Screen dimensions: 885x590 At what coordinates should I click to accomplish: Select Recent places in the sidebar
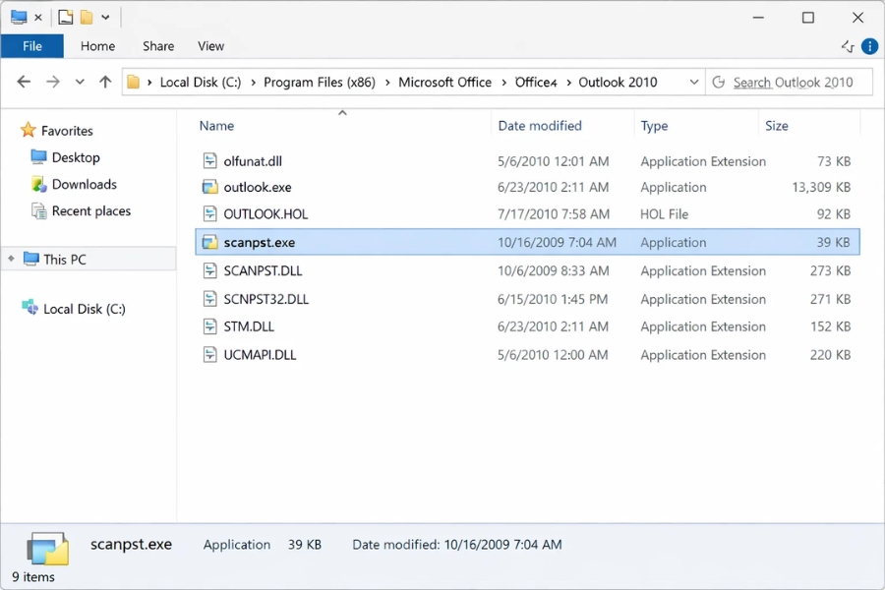(x=87, y=210)
